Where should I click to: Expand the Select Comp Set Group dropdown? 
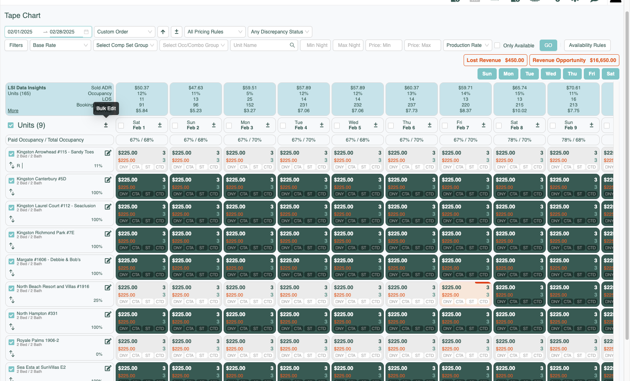pos(125,45)
